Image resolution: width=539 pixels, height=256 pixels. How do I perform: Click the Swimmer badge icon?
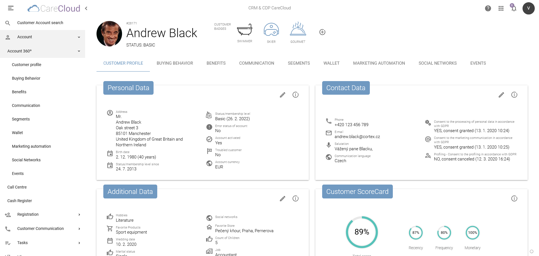(244, 30)
